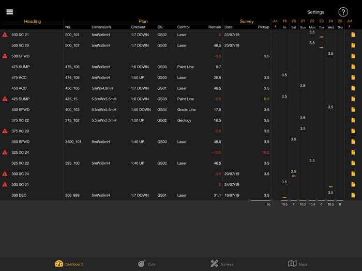Click warning triangle for 500 SFWD

(5, 56)
